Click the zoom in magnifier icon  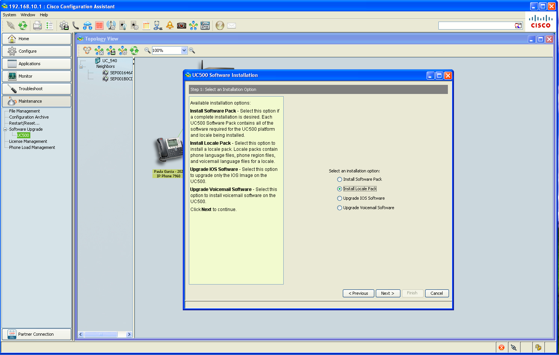[x=192, y=50]
